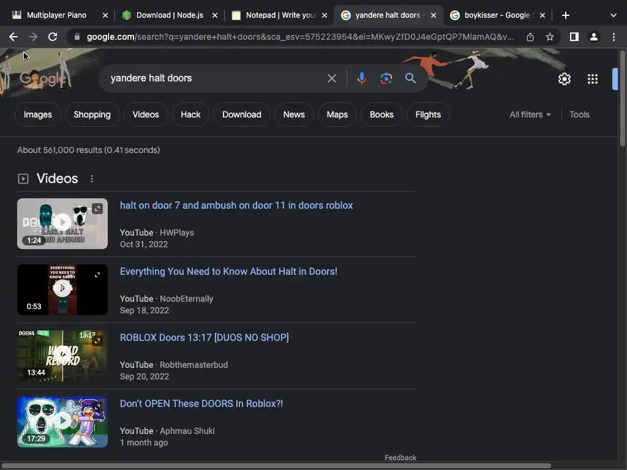Screen dimensions: 627x470
Task: Open the Videos section three-dot menu
Action: tap(92, 179)
